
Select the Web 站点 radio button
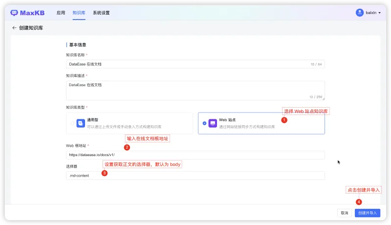204,123
